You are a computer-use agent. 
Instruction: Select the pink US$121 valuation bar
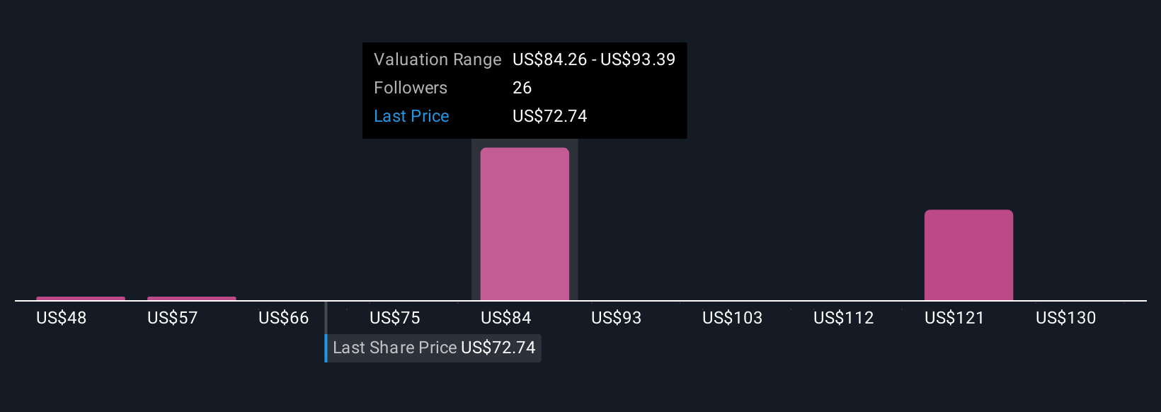[x=968, y=255]
